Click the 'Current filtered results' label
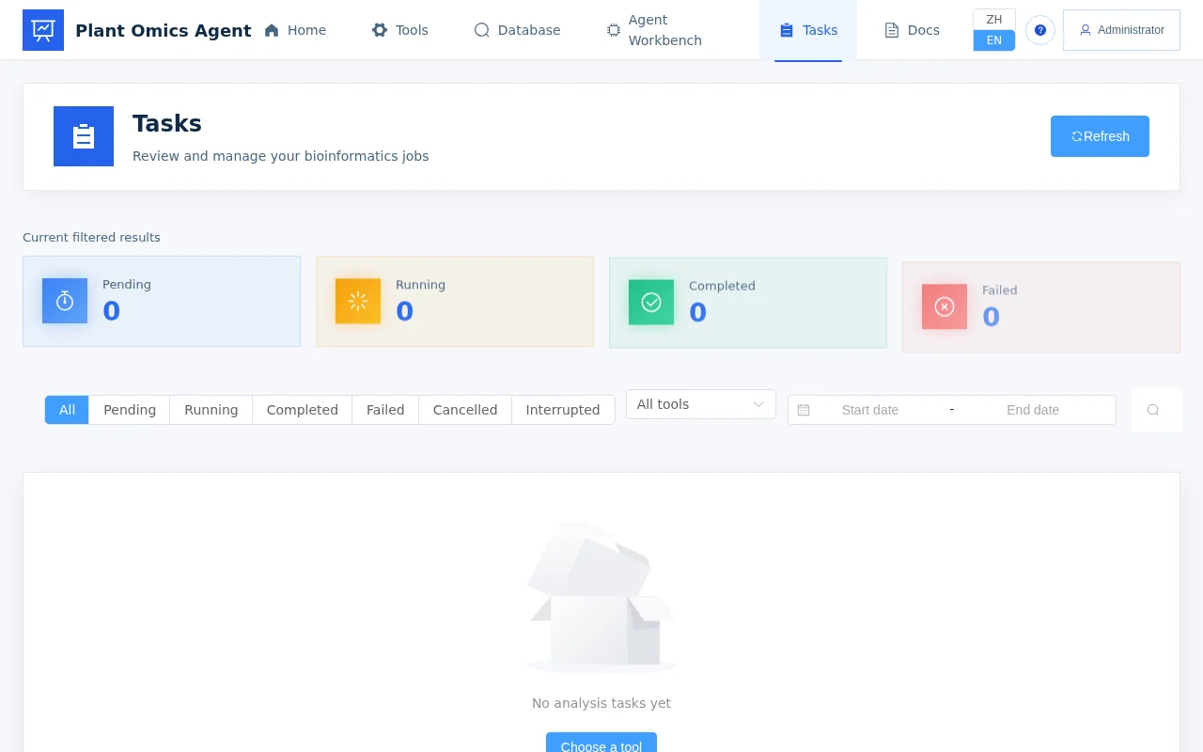The height and width of the screenshot is (752, 1203). (91, 237)
